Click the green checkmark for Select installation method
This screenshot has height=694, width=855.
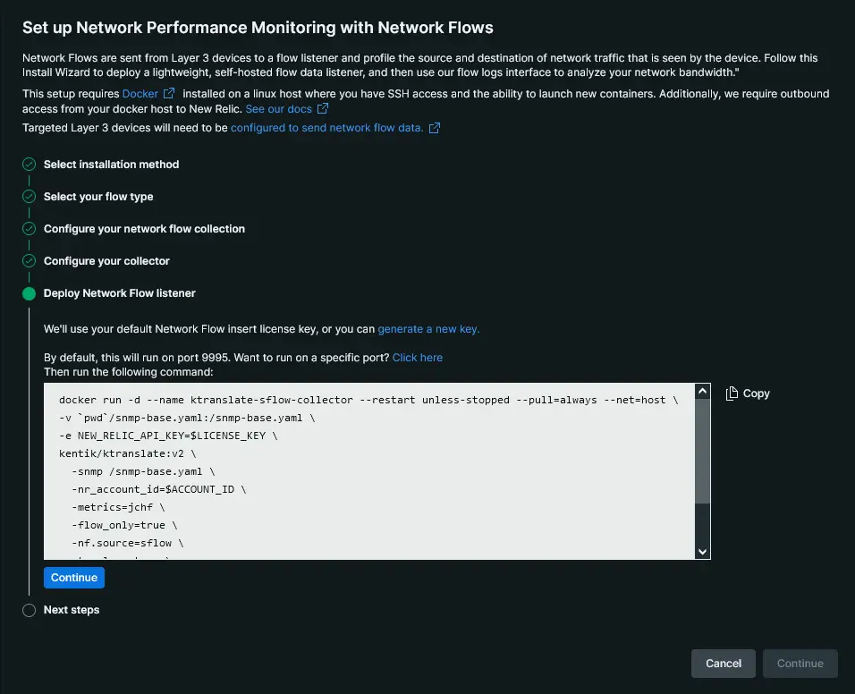[x=29, y=165]
